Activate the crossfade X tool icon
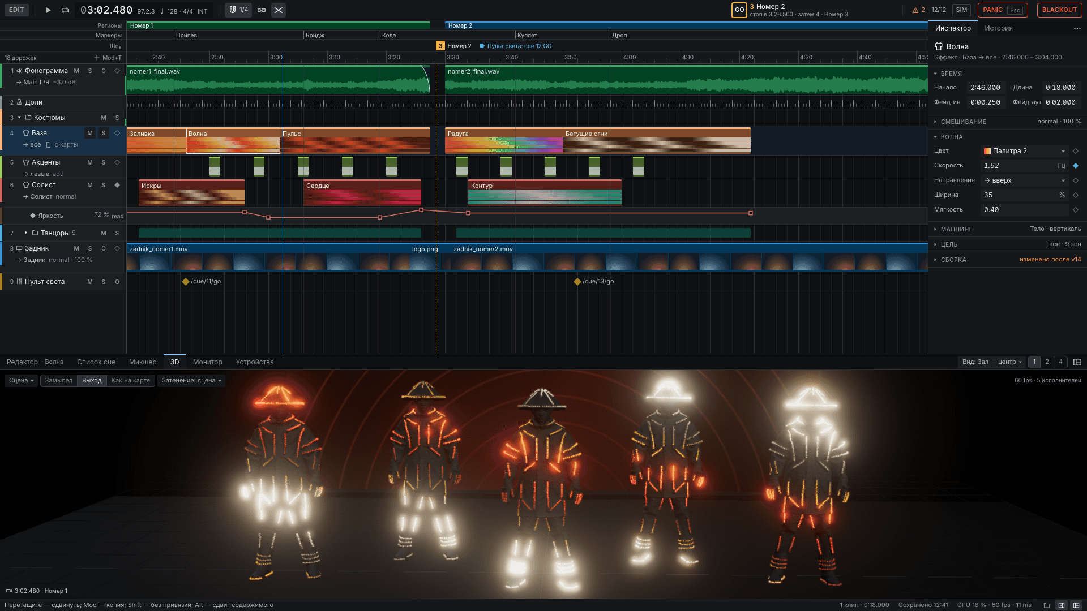The height and width of the screenshot is (611, 1087). 279,10
